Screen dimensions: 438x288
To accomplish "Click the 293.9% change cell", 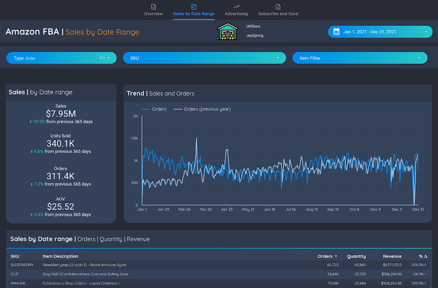I will tap(418, 283).
